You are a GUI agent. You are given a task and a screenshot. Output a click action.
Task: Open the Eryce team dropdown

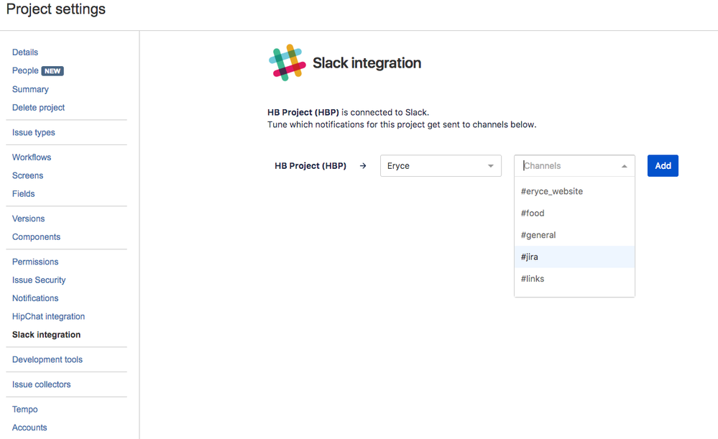(x=441, y=166)
